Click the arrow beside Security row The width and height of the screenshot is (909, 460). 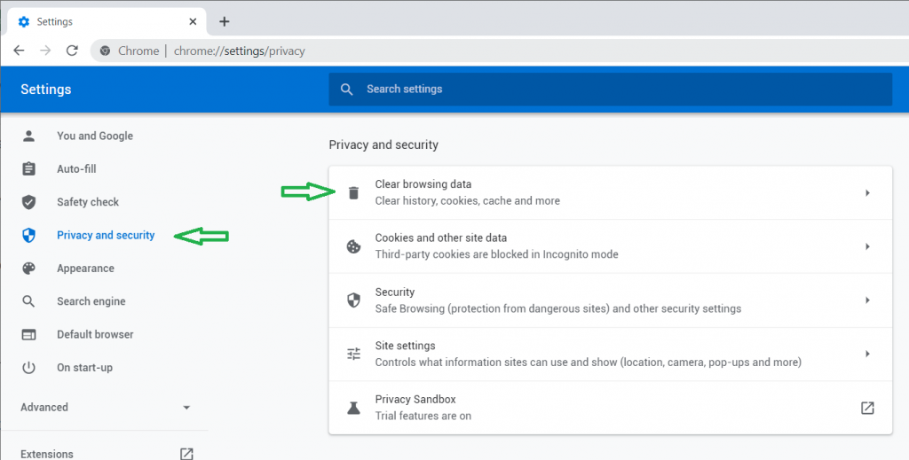pos(867,300)
